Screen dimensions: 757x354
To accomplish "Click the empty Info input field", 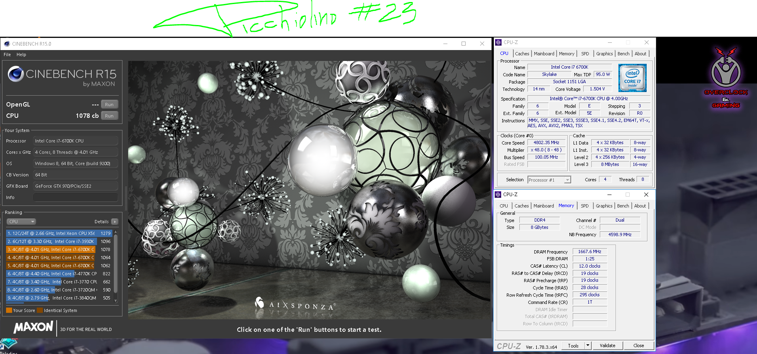I will 76,197.
